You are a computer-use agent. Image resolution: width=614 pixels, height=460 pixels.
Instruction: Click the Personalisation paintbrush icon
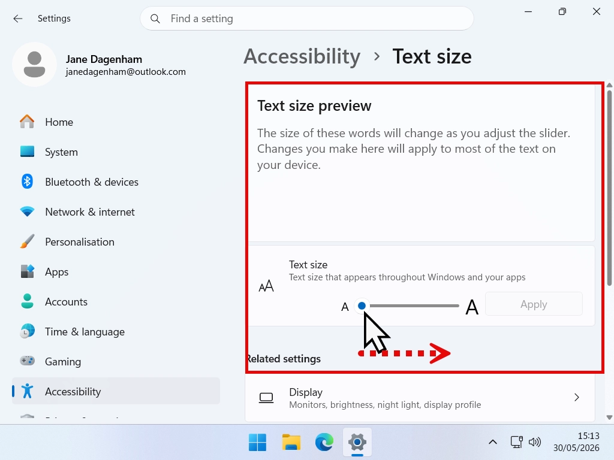point(27,241)
